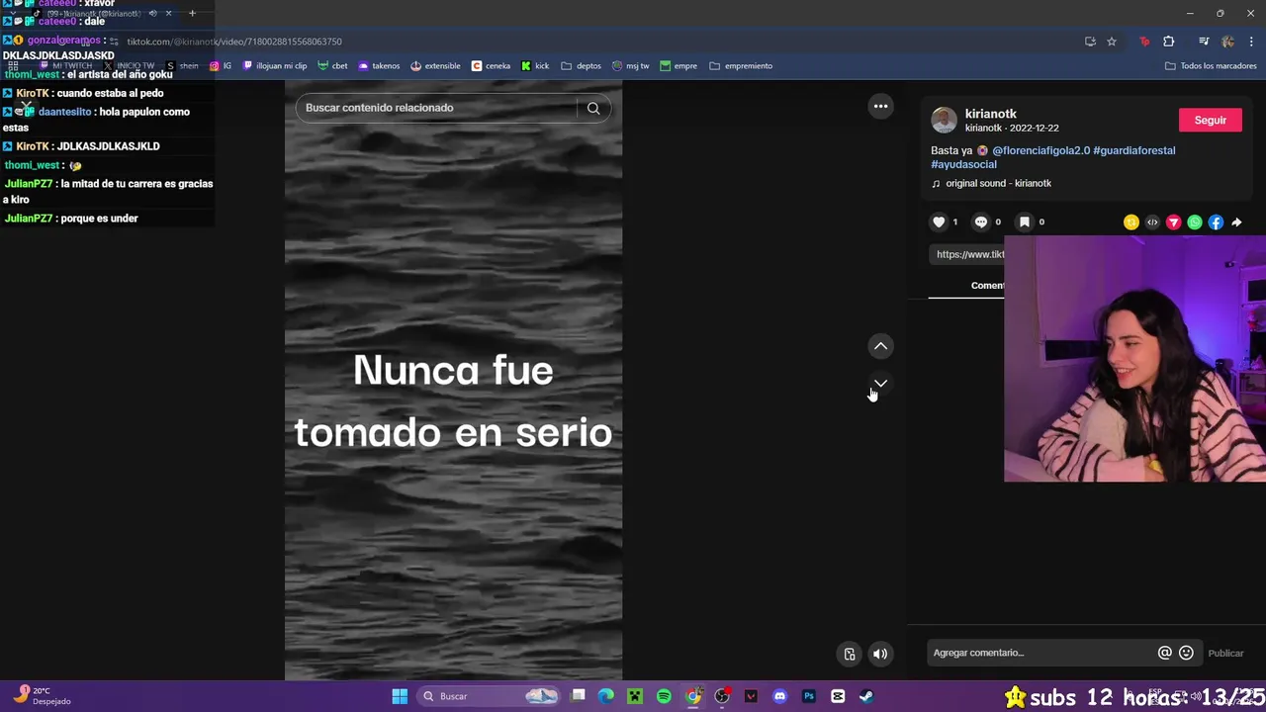Open Microsoft Edge from the taskbar
Viewport: 1266px width, 712px height.
point(606,696)
